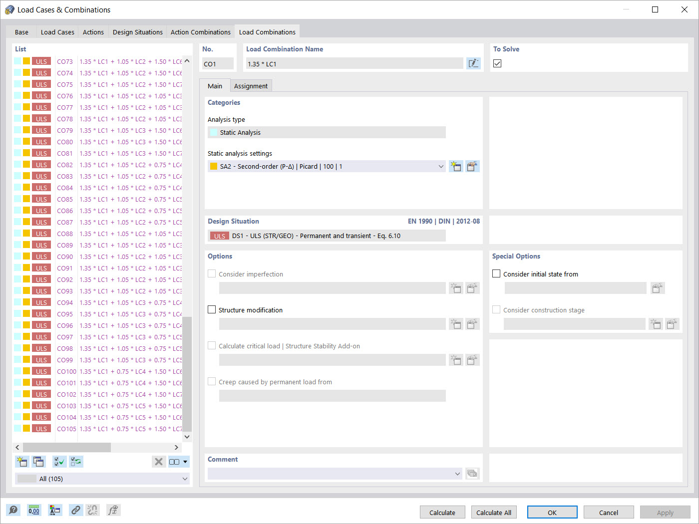The width and height of the screenshot is (699, 524).
Task: Click new structure modification icon
Action: click(456, 324)
